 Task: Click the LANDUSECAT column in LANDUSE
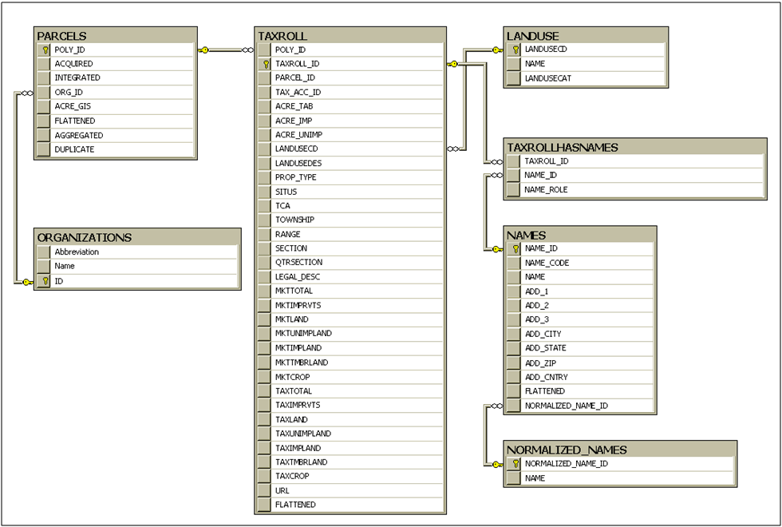click(x=586, y=78)
